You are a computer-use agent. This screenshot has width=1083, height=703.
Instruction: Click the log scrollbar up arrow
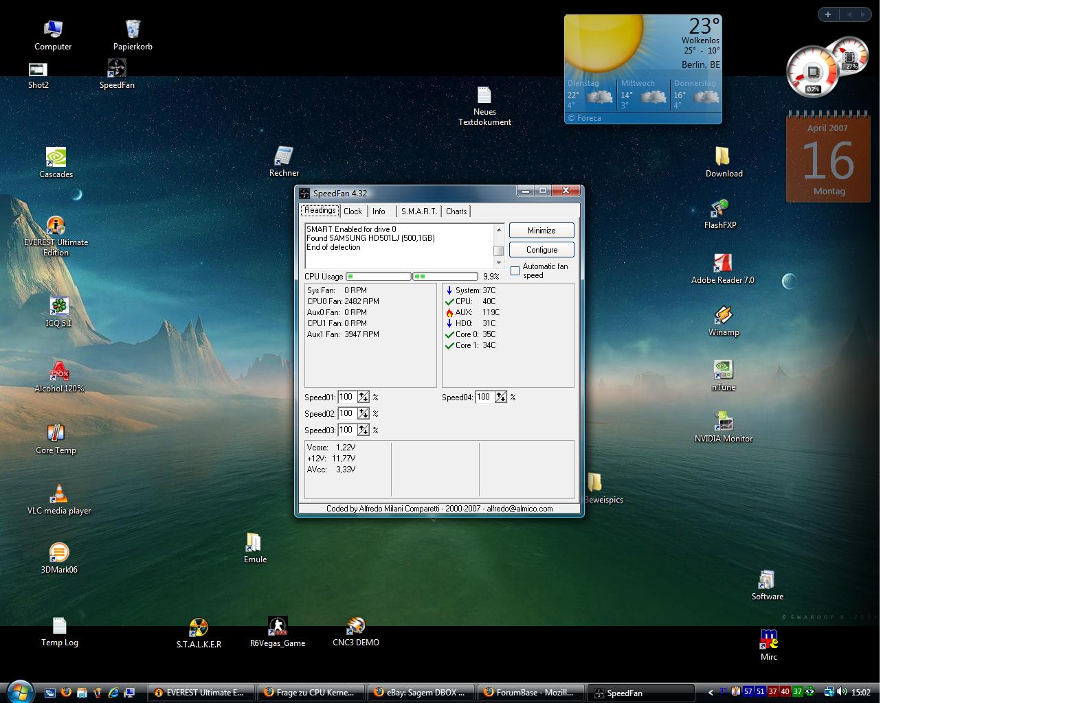pyautogui.click(x=499, y=229)
